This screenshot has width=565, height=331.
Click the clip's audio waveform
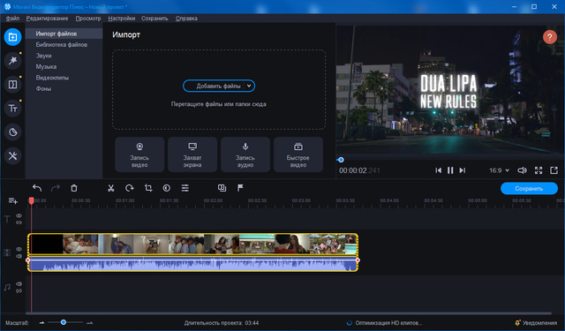tap(192, 265)
